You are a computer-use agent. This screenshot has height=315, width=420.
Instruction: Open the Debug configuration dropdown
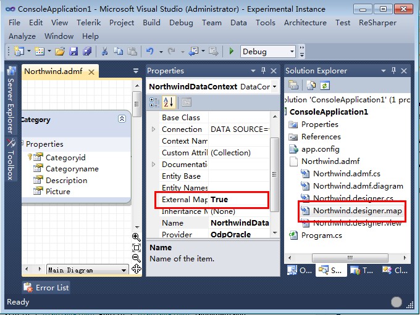tap(292, 51)
